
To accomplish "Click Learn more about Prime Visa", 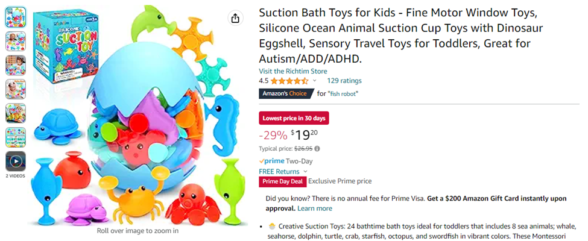I will tap(315, 208).
